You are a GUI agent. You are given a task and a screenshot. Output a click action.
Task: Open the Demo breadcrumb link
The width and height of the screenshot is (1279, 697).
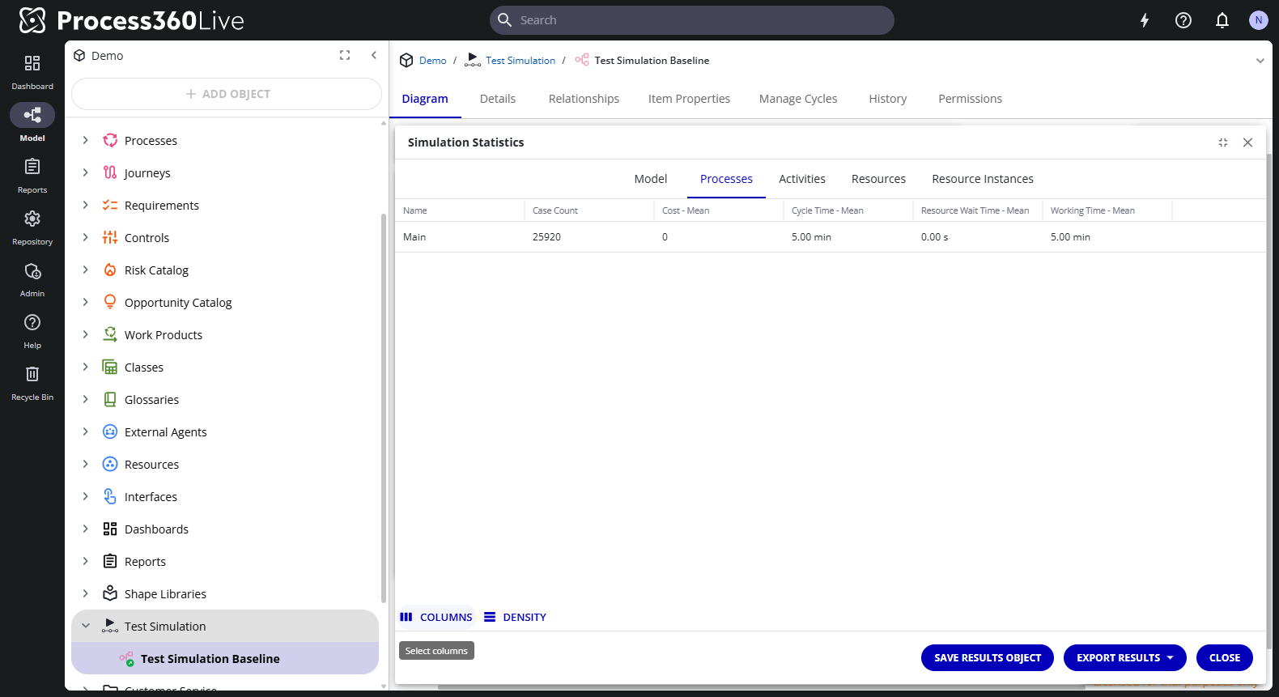pyautogui.click(x=433, y=61)
